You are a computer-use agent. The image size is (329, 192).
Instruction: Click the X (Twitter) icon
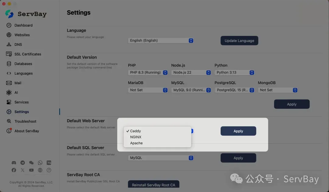point(22,170)
